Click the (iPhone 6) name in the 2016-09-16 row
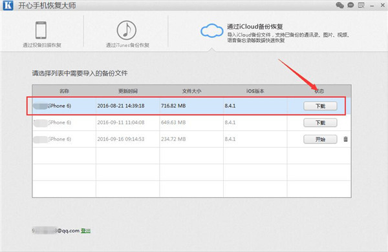388x252 pixels. (x=59, y=139)
